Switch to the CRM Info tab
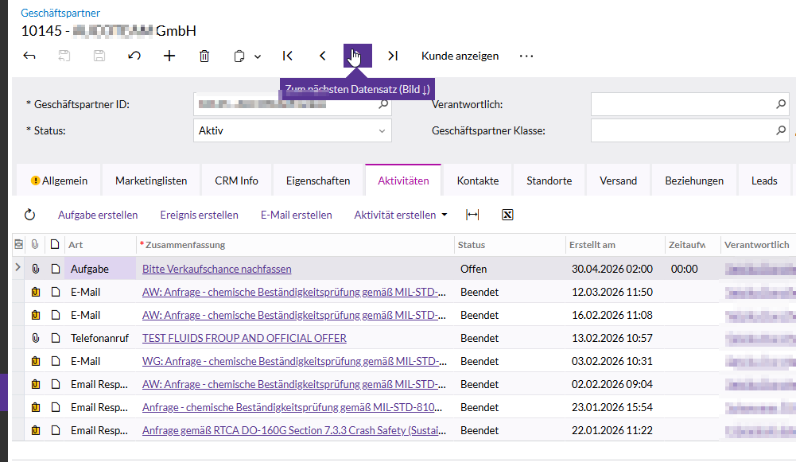This screenshot has height=462, width=796. (236, 181)
